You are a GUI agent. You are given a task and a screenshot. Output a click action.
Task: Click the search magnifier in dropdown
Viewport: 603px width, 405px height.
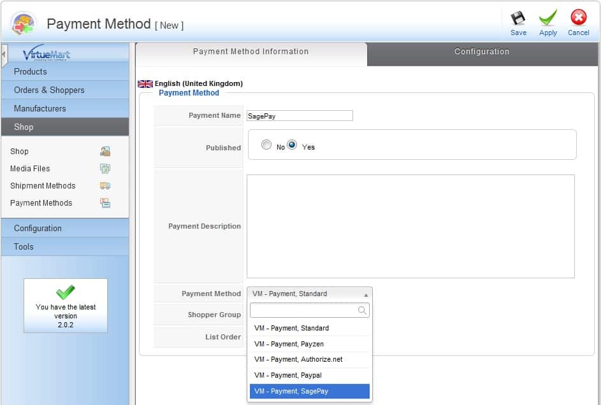362,310
